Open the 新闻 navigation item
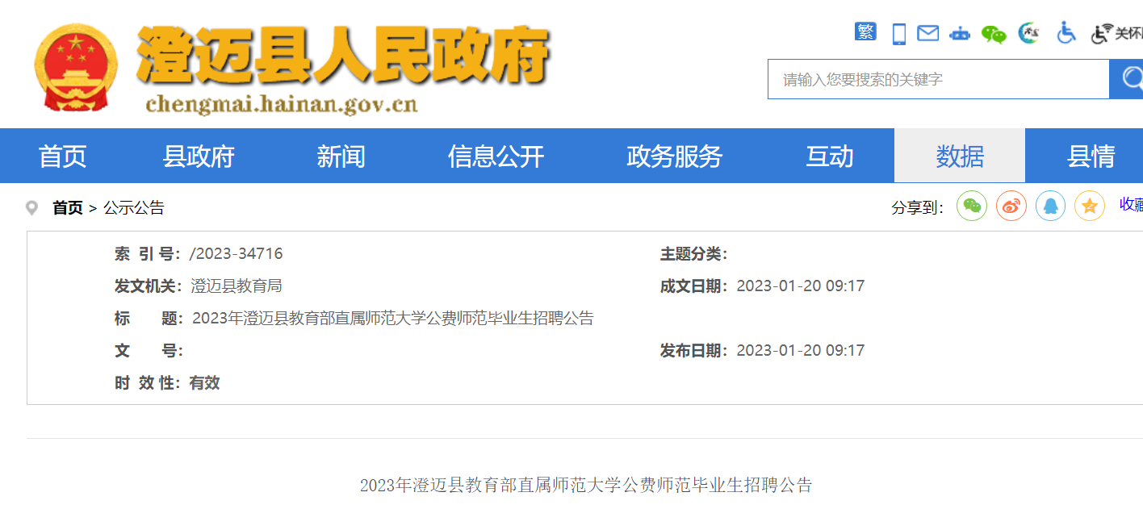1143x509 pixels. click(x=341, y=156)
